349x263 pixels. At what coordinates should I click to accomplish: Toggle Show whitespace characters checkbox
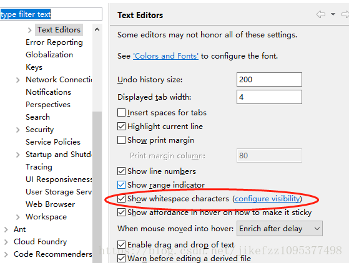click(121, 199)
